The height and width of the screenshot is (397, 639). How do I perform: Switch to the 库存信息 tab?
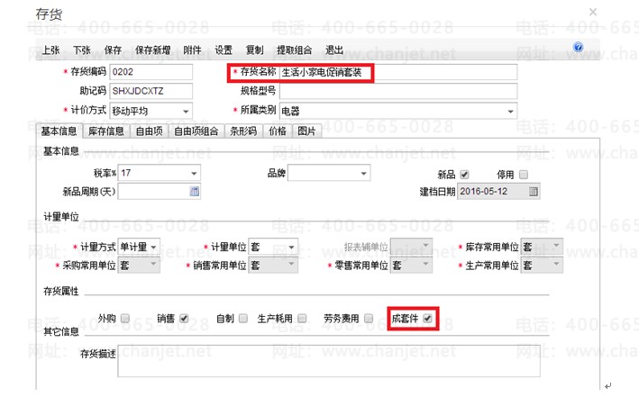point(106,131)
